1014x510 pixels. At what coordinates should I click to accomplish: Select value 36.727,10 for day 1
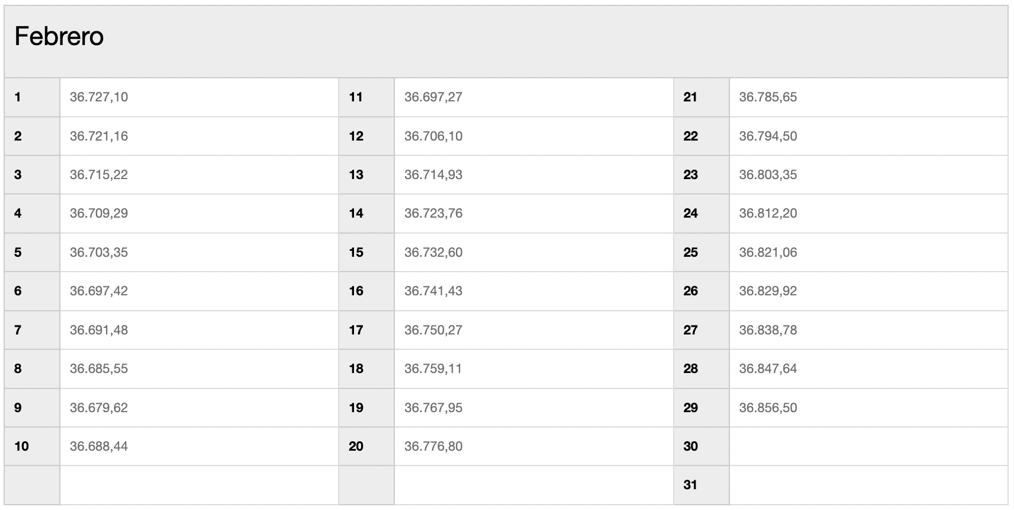pyautogui.click(x=99, y=97)
